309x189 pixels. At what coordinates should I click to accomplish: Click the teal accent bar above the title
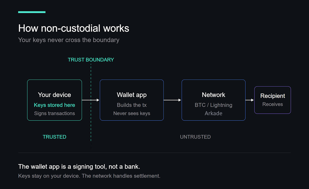pos(32,12)
